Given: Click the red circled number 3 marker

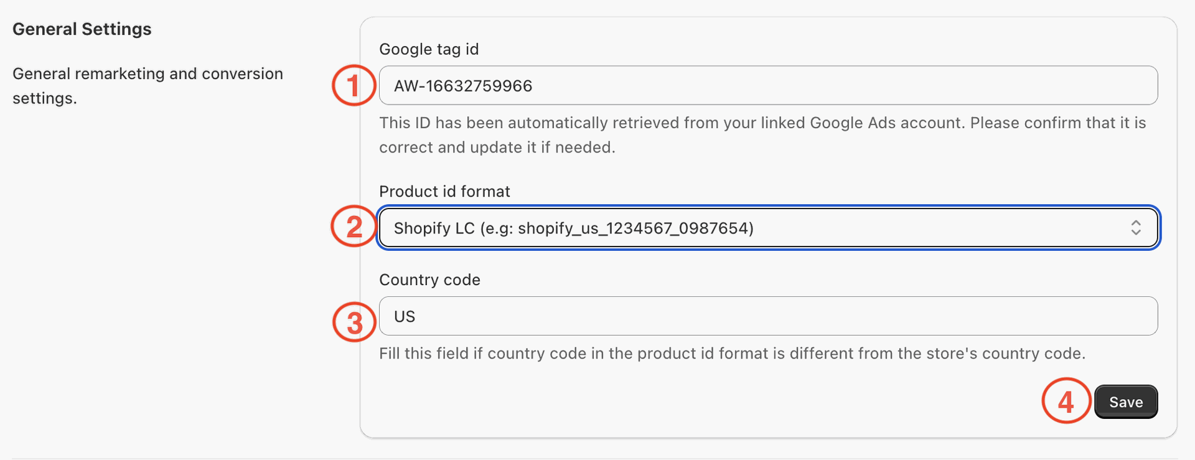Looking at the screenshot, I should (x=354, y=322).
